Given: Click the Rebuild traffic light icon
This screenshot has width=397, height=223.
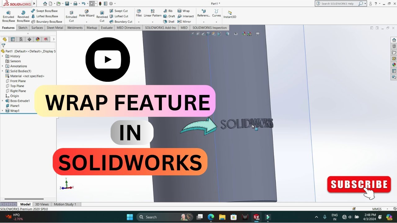Looking at the screenshot, I should pyautogui.click(x=100, y=4).
